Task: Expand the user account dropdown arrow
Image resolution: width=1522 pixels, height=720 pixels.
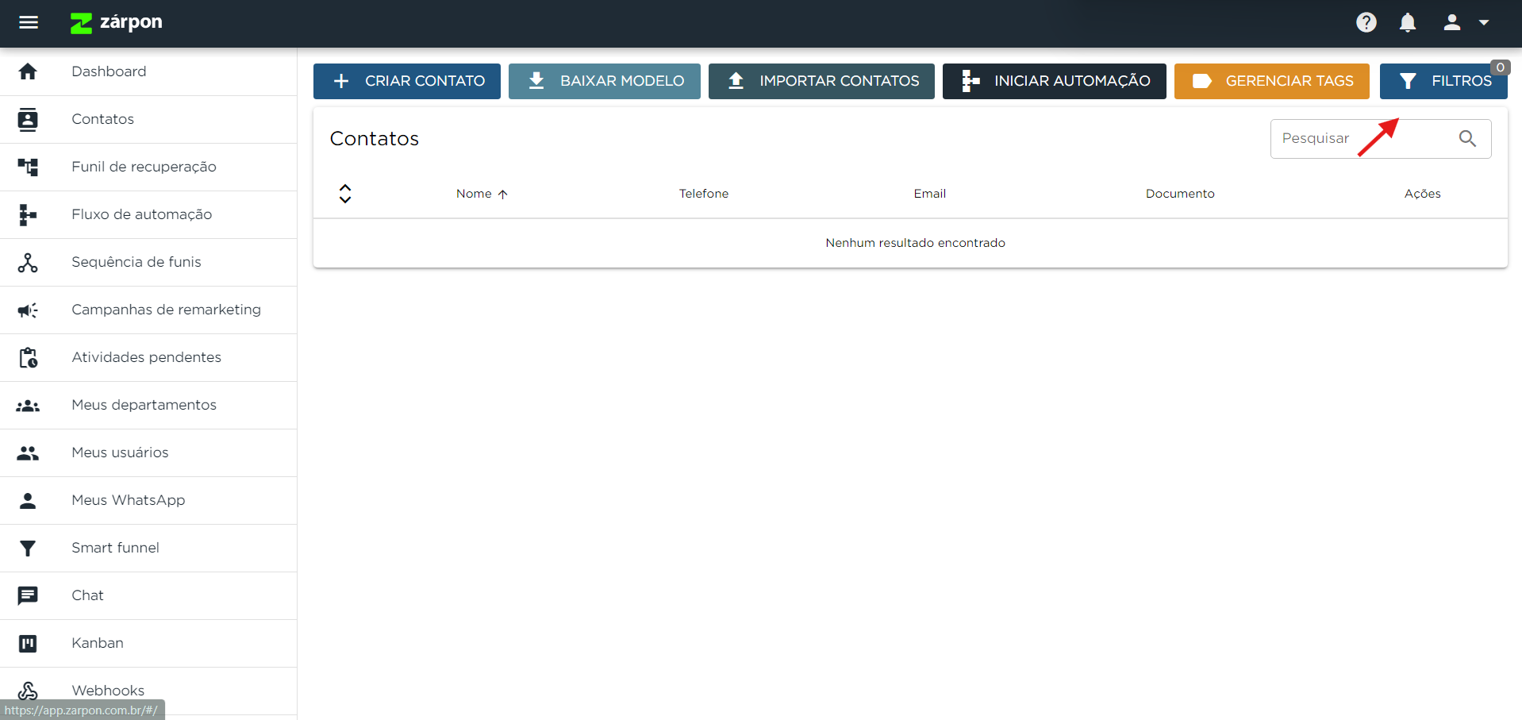Action: (x=1483, y=22)
